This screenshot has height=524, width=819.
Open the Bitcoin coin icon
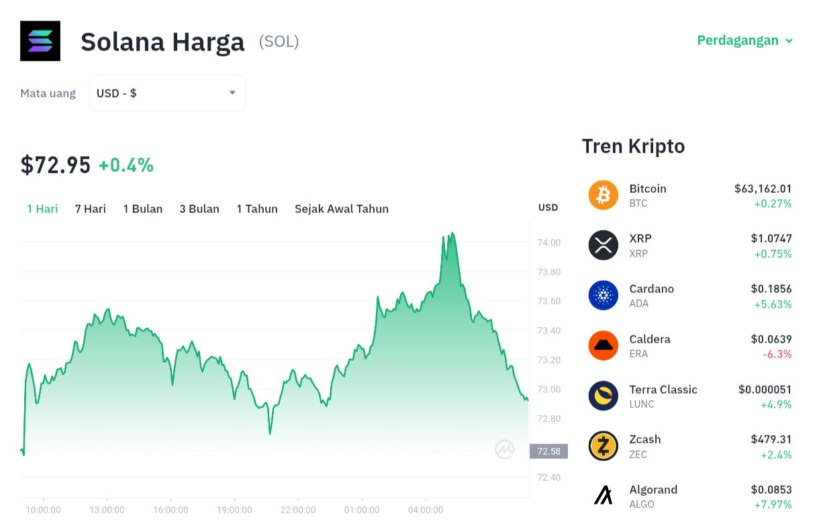[x=603, y=195]
